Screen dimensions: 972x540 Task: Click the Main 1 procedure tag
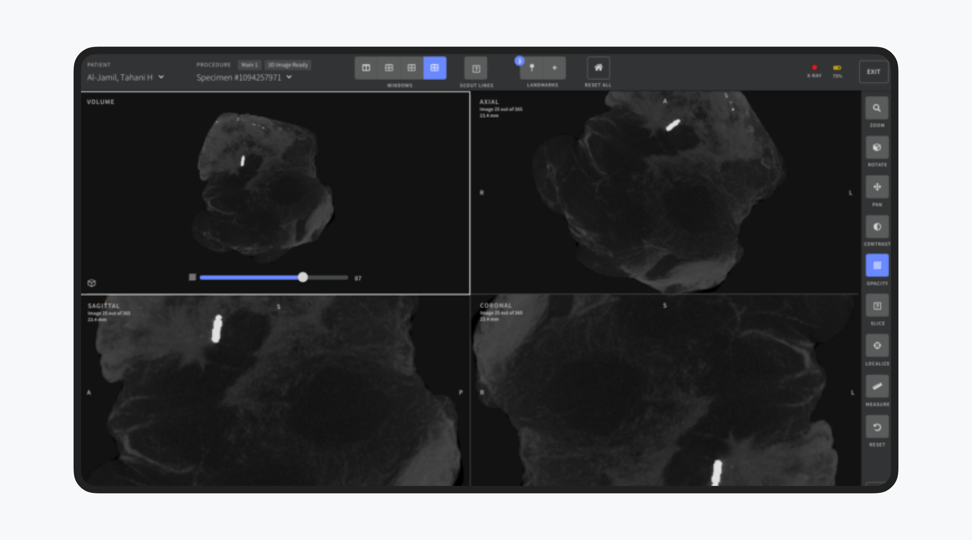(x=249, y=65)
